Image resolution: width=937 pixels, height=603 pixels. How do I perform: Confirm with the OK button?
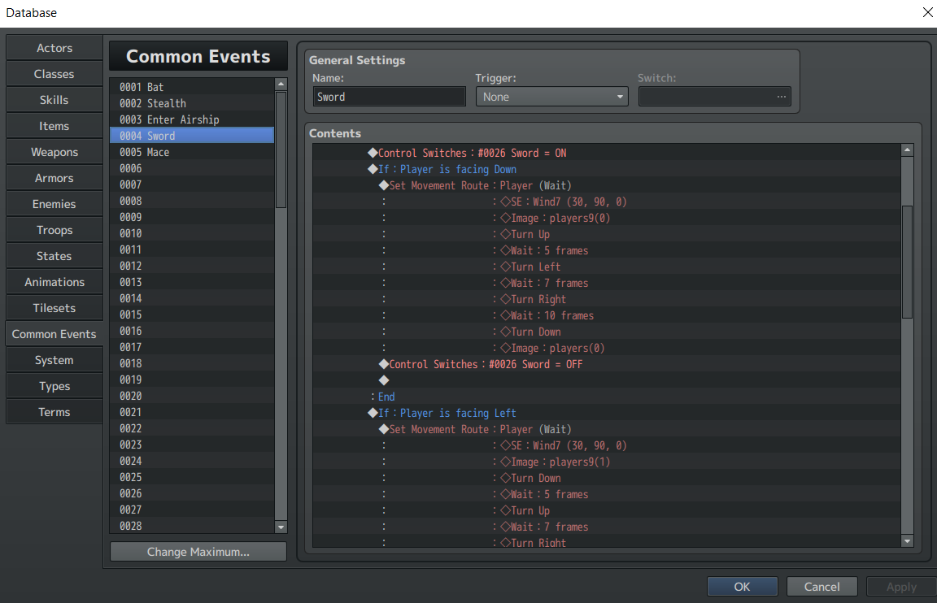click(x=742, y=586)
